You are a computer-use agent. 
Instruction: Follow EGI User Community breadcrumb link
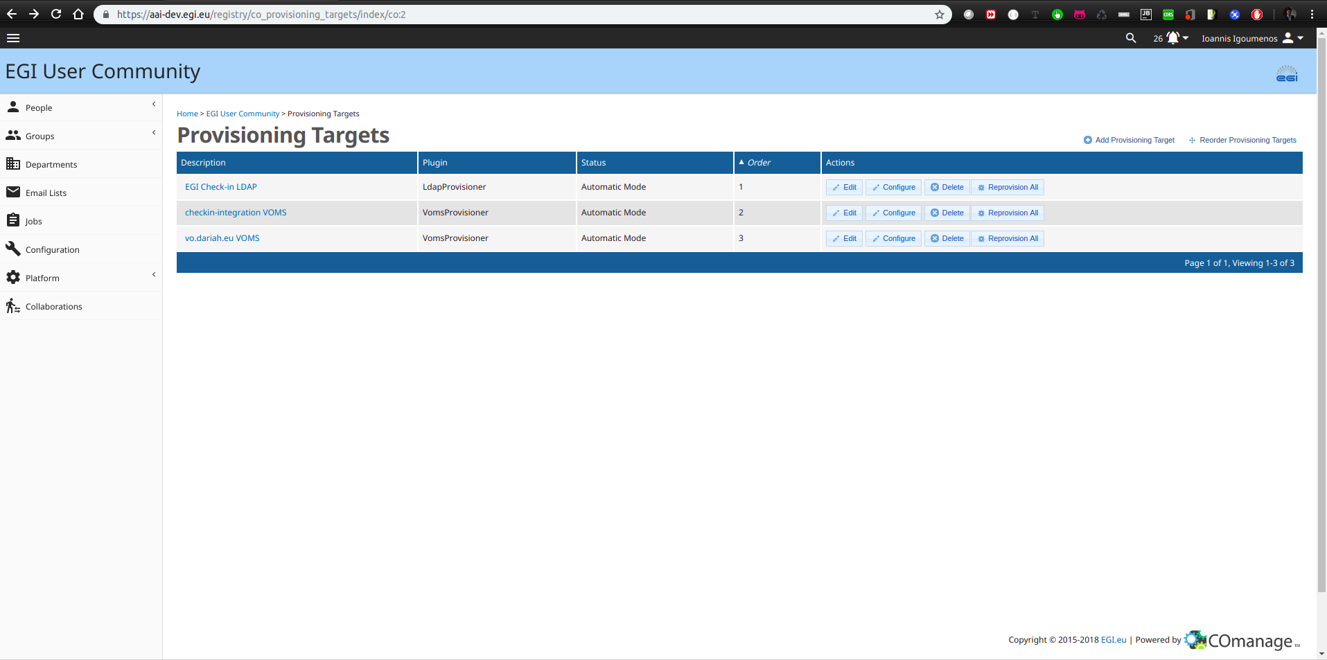pos(243,114)
